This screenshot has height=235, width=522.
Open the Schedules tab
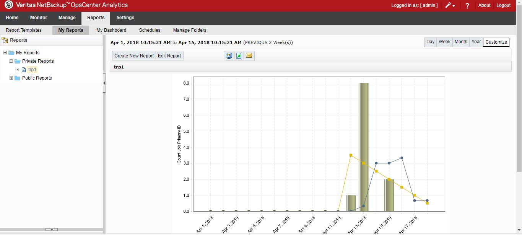pos(150,30)
